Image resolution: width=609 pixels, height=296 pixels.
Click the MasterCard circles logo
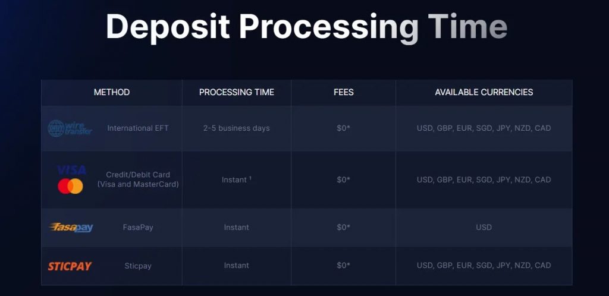pyautogui.click(x=70, y=186)
